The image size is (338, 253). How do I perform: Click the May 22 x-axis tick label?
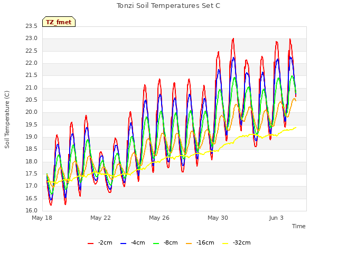[x=100, y=218]
